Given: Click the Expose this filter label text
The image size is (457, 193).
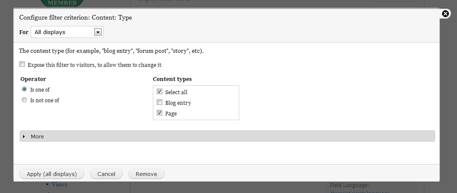Looking at the screenshot, I should pos(94,65).
